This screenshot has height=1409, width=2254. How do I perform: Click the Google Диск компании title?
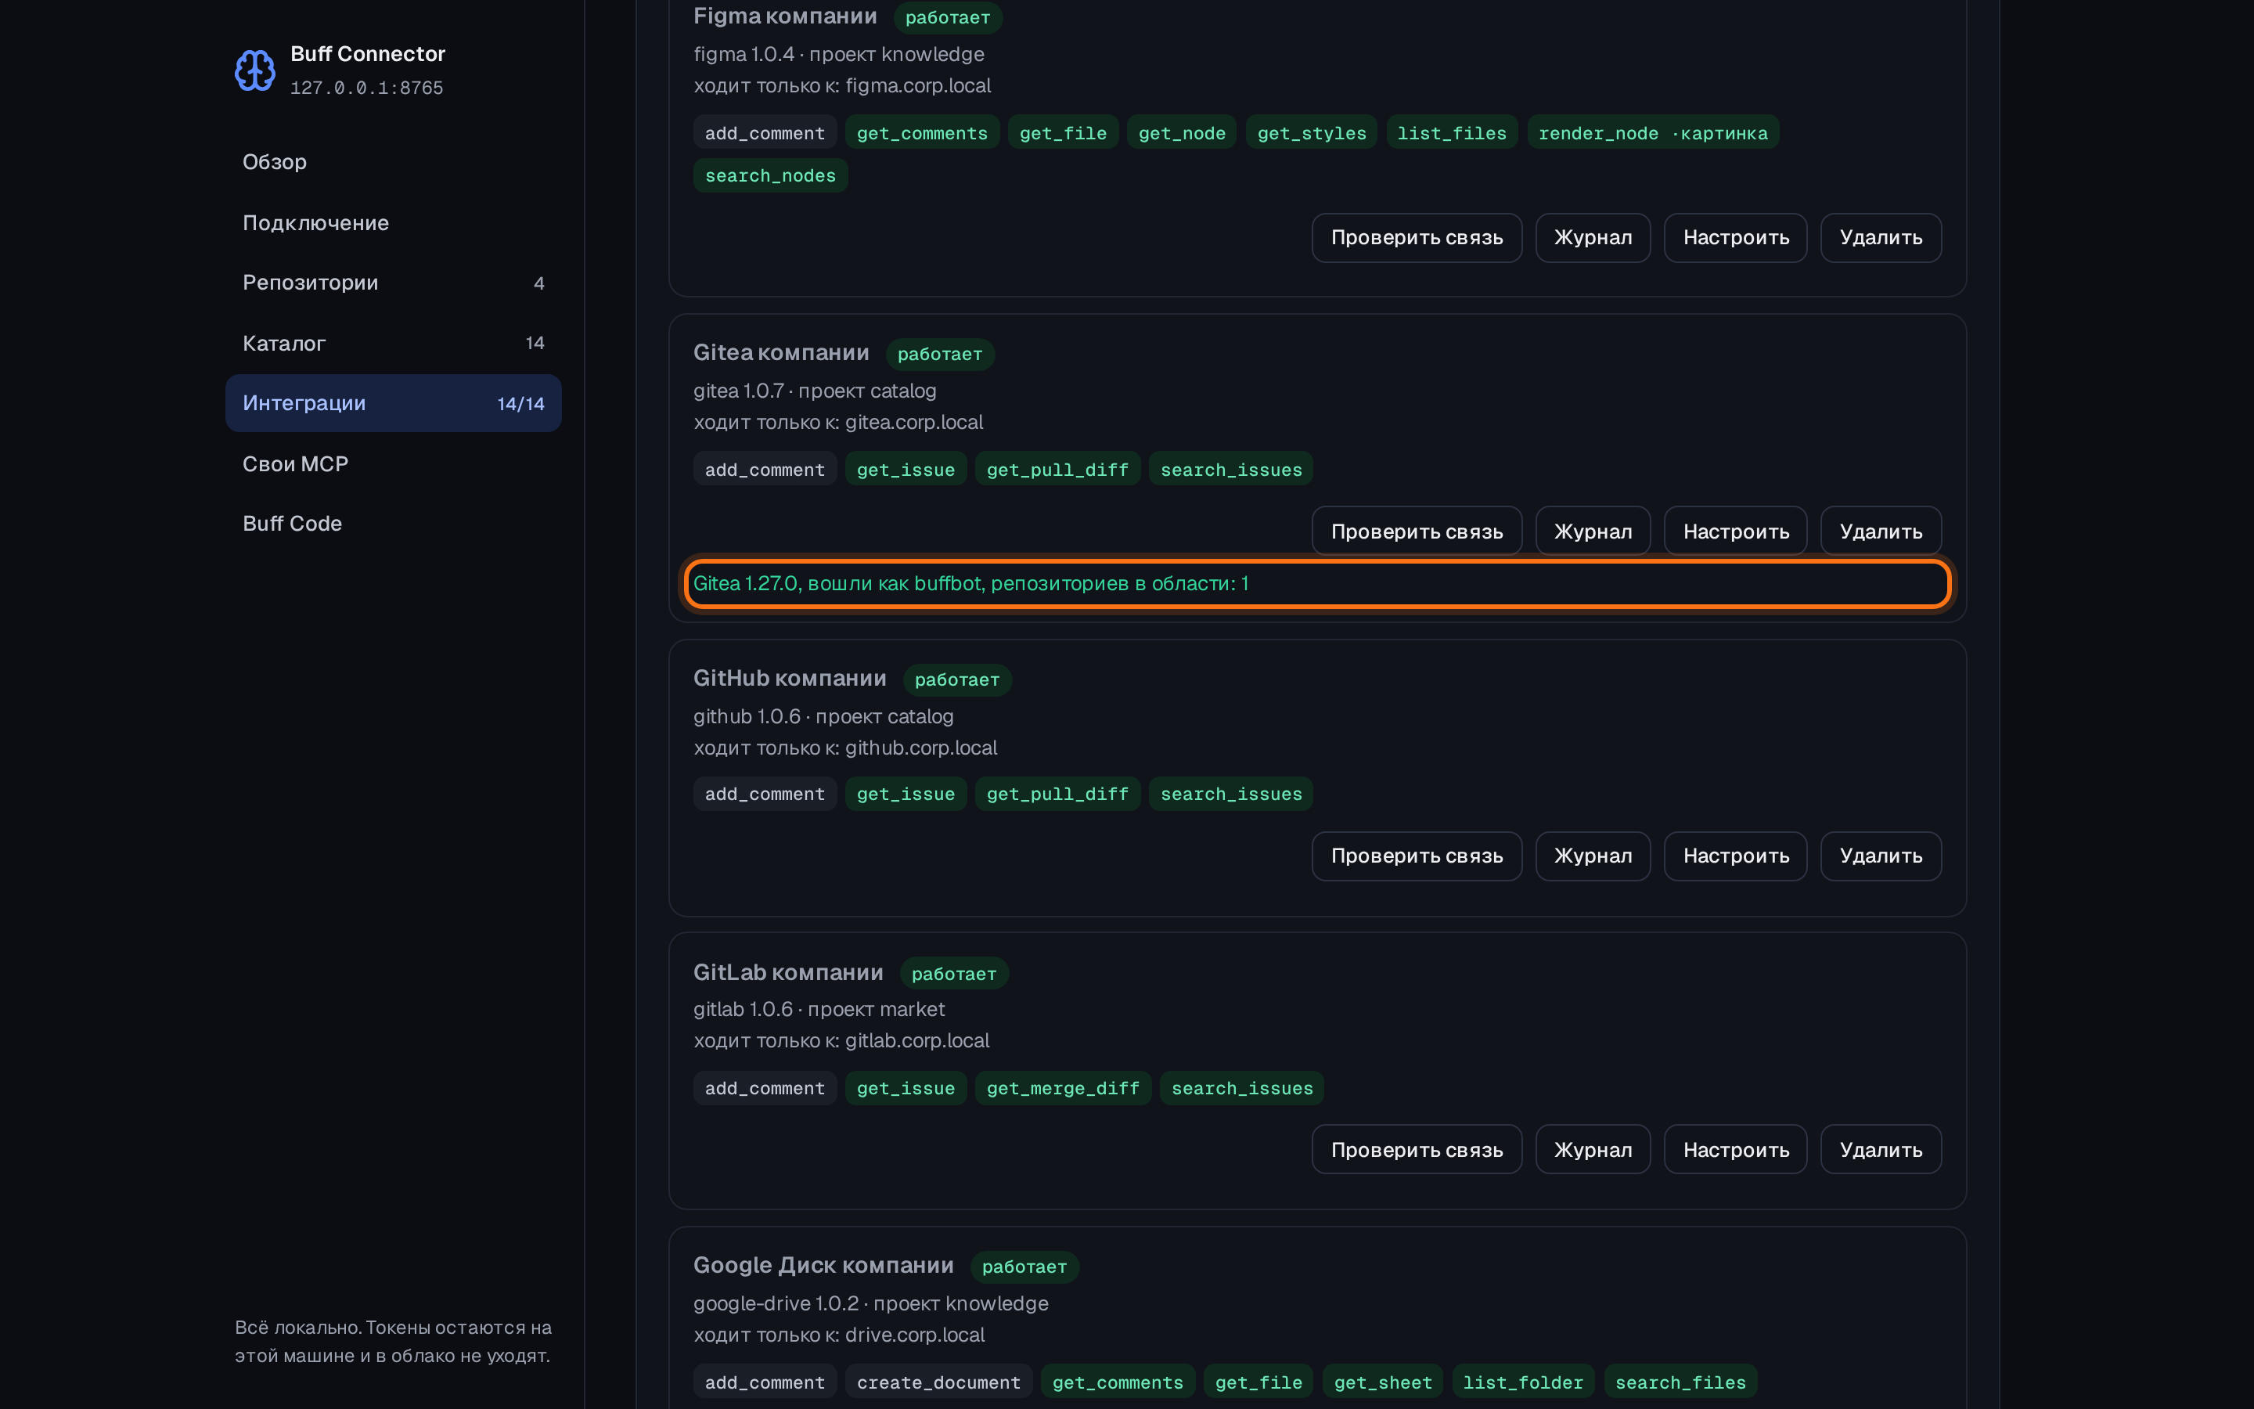point(823,1266)
